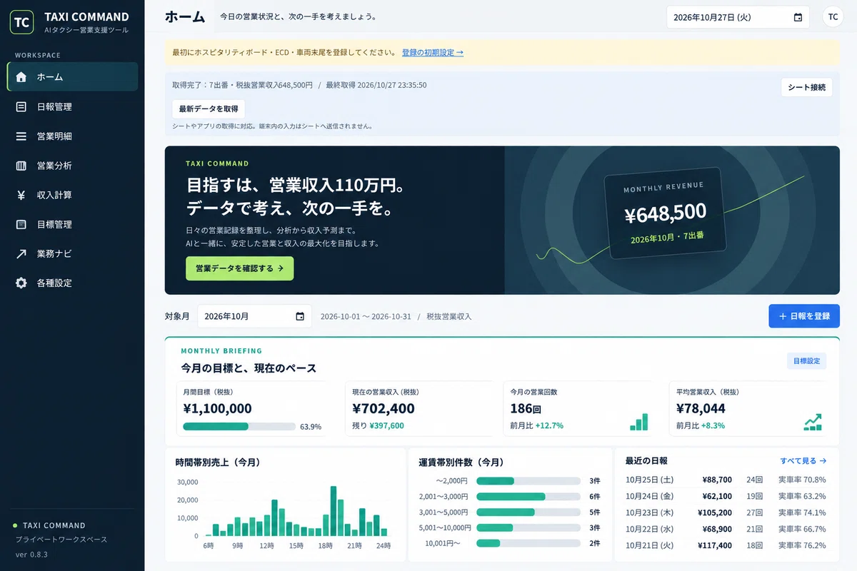This screenshot has height=571, width=857.
Task: Click the 2,001〜3,000円 fare bar
Action: [528, 496]
